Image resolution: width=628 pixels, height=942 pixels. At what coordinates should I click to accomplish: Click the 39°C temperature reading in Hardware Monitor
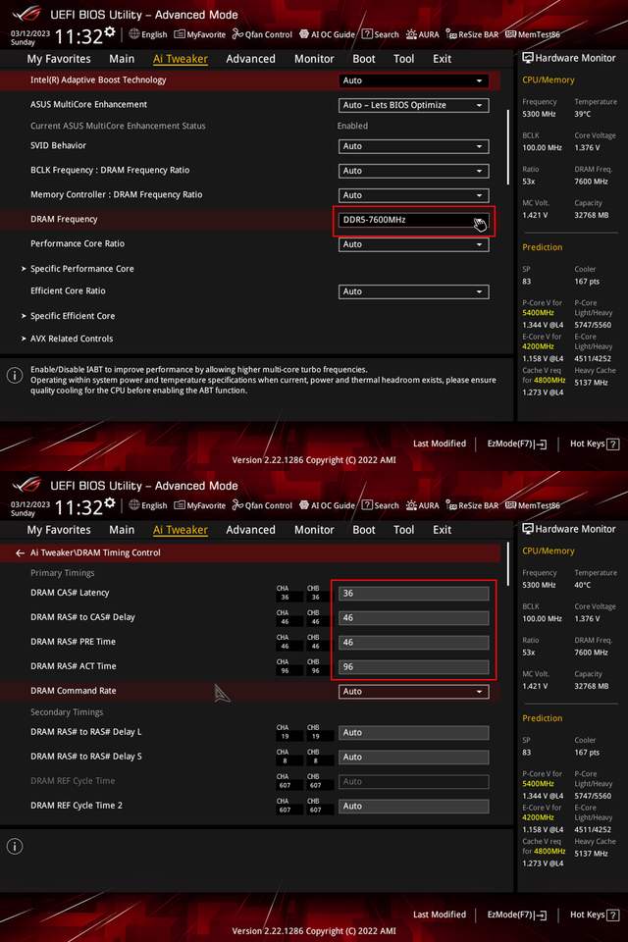[x=582, y=114]
